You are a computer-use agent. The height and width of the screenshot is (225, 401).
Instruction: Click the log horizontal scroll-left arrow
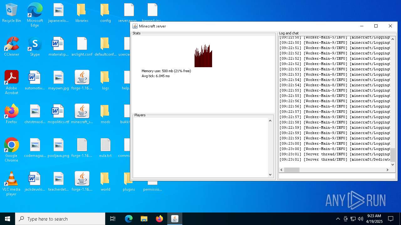pos(281,170)
